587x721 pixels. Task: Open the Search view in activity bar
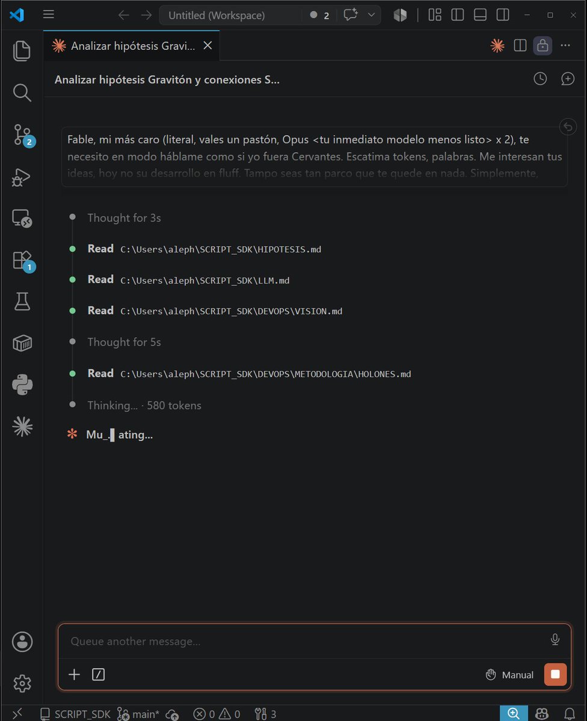[22, 93]
